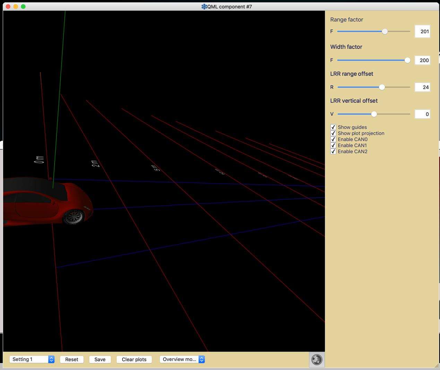Viewport: 440px width, 370px height.
Task: Open the Setting 1 dropdown
Action: coord(32,359)
